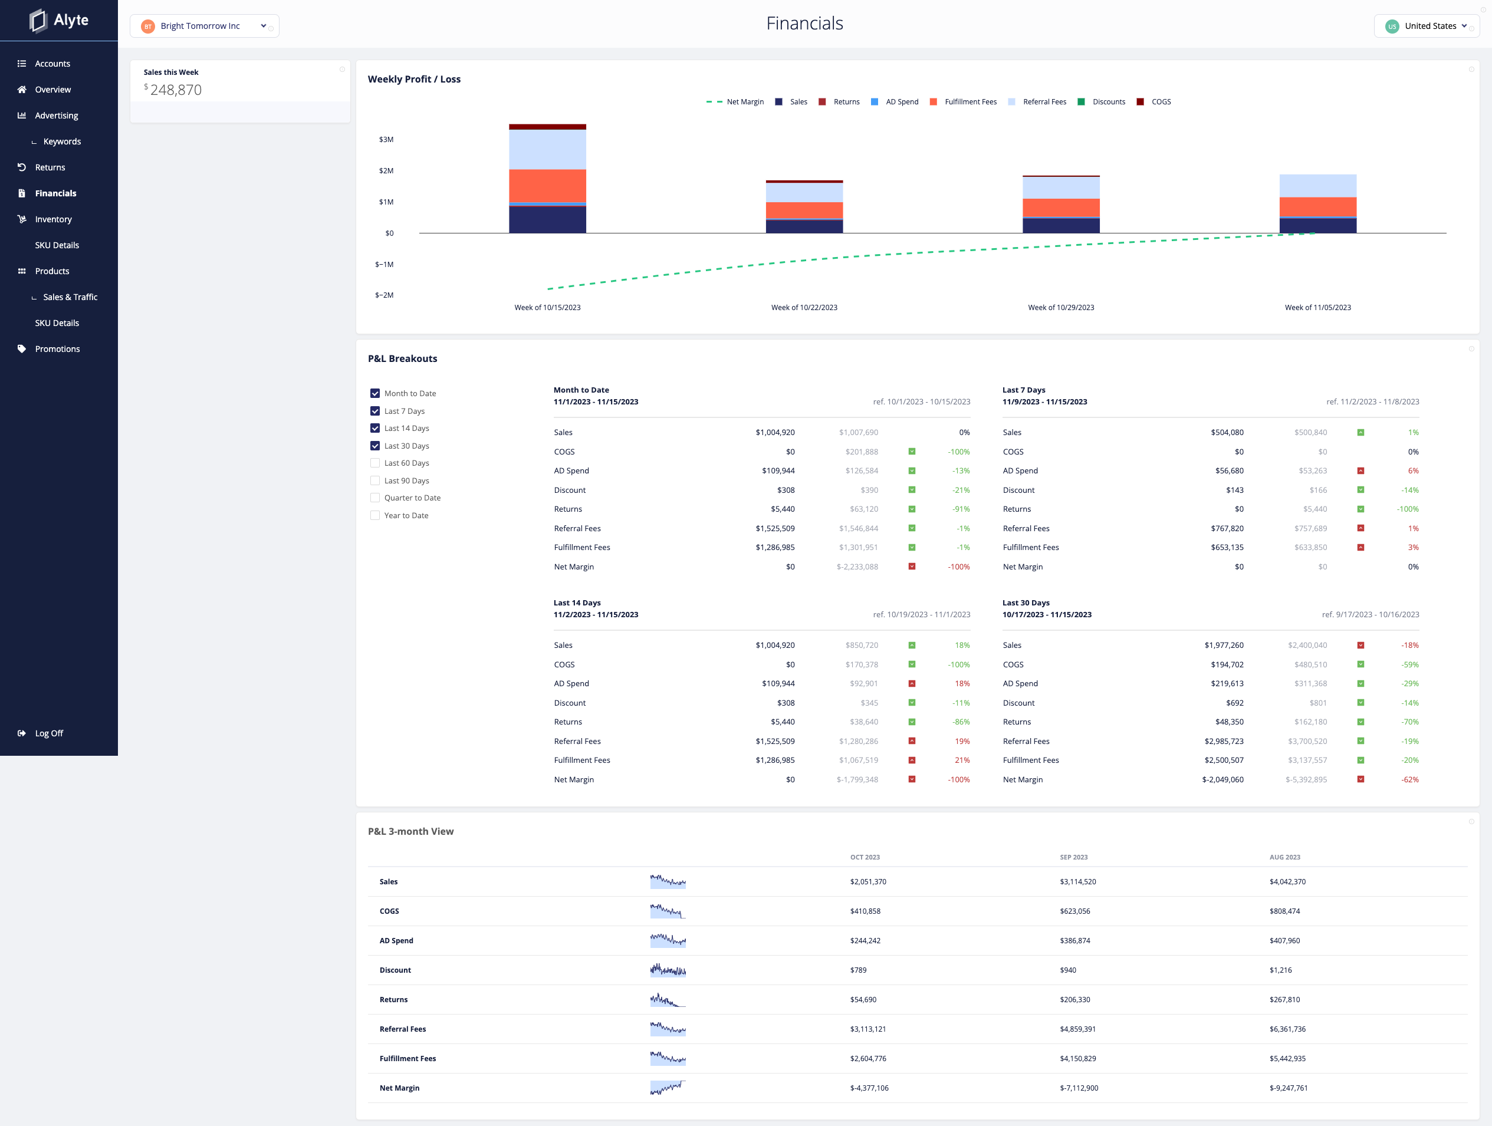Enable the Last 60 Days checkbox

[375, 463]
